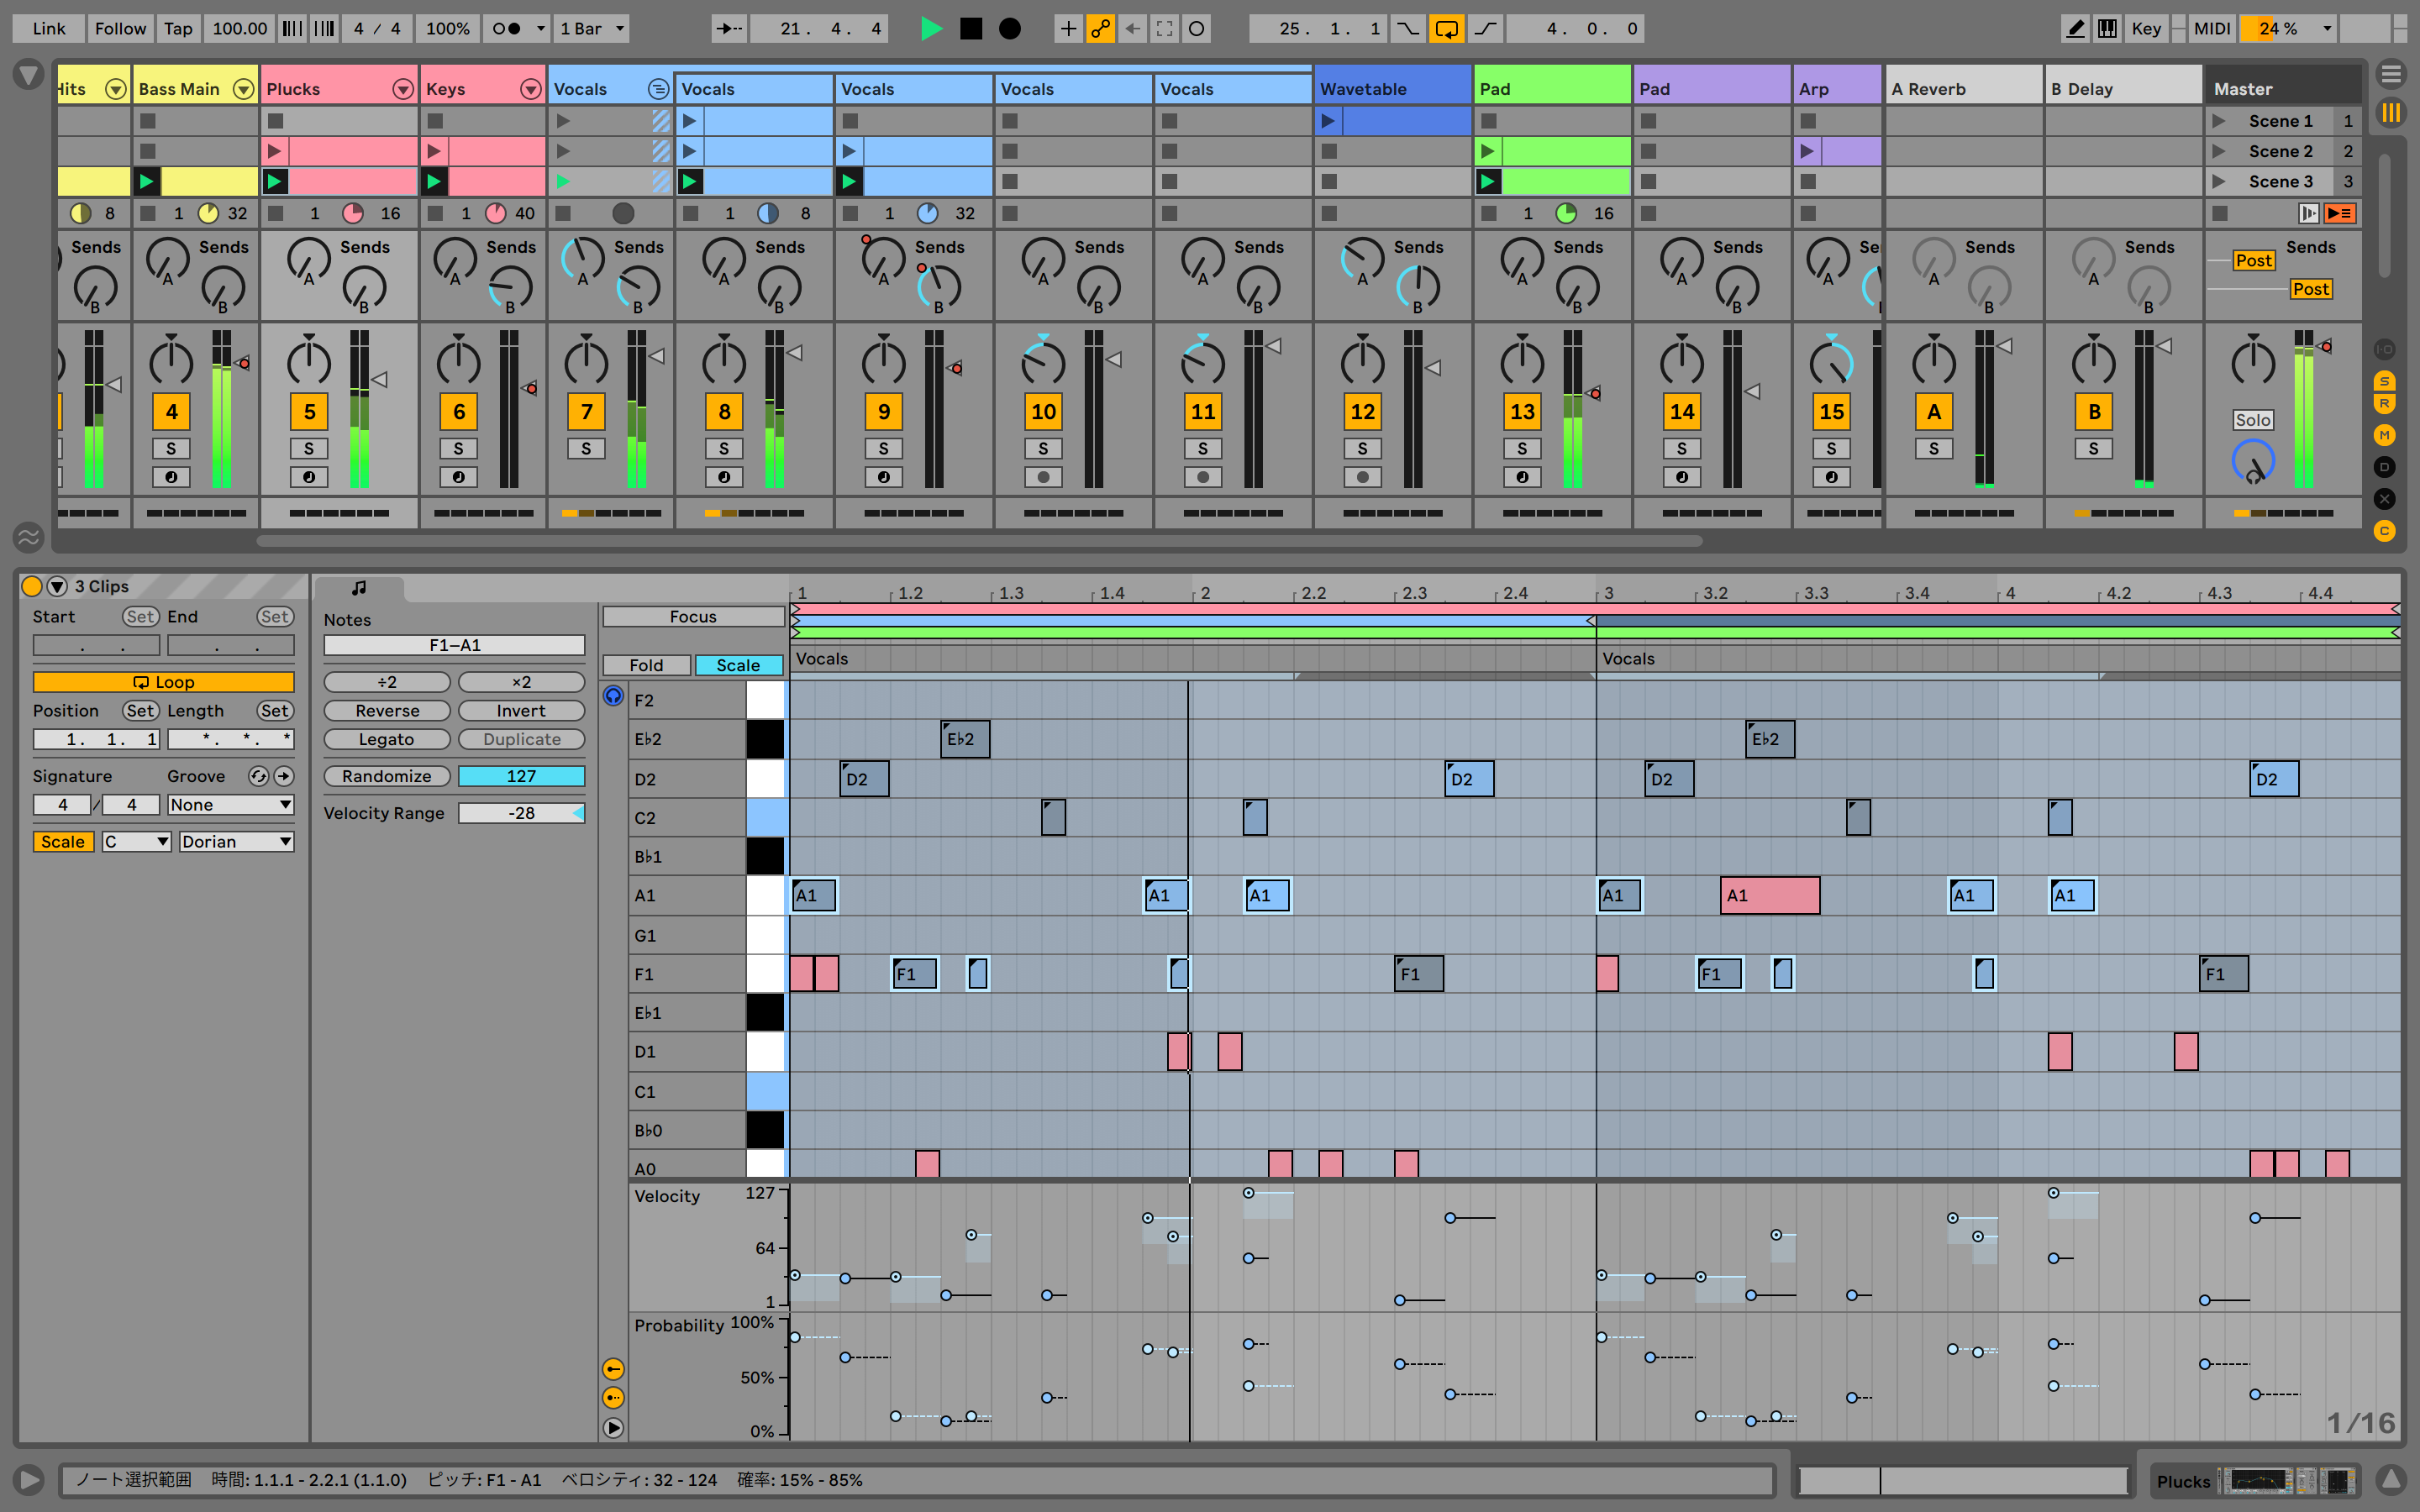The width and height of the screenshot is (2420, 1512).
Task: Click the MIDI overdub plus icon
Action: [x=1068, y=29]
